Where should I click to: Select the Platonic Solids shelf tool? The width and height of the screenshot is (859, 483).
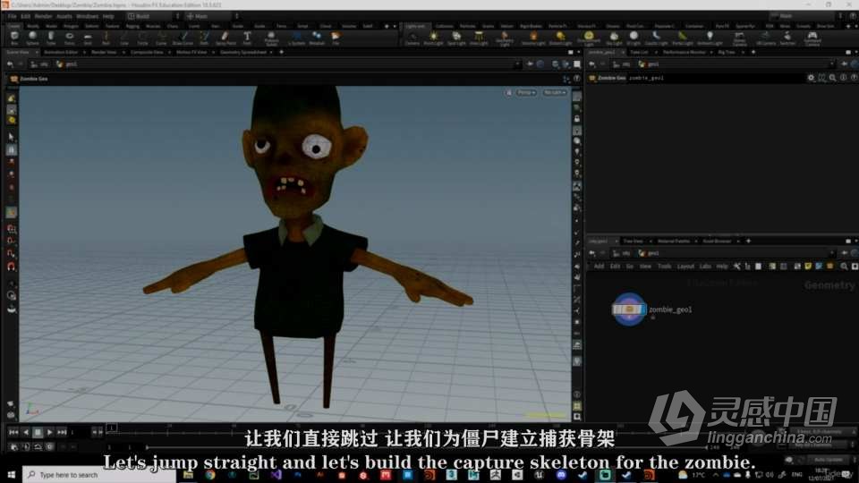[271, 38]
